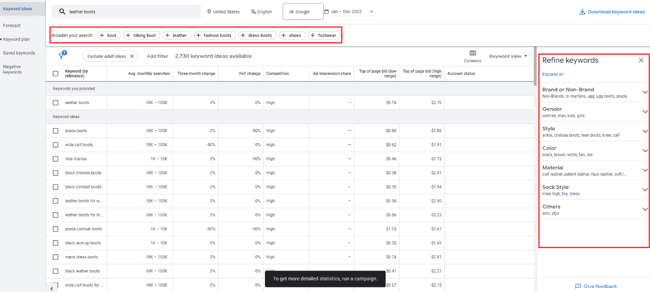Add 'hiking boot' to broaden search
The height and width of the screenshot is (292, 650).
tap(141, 35)
